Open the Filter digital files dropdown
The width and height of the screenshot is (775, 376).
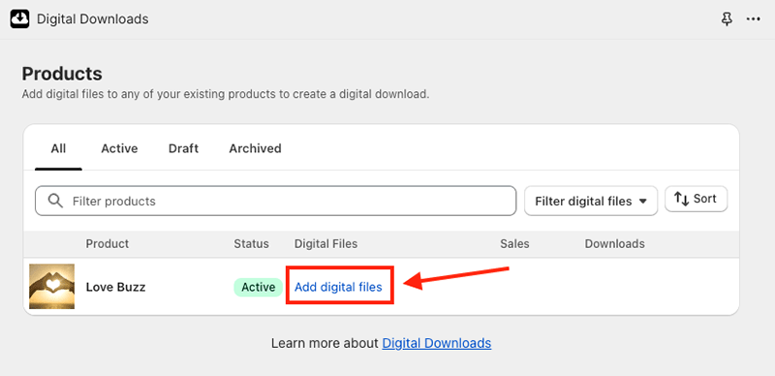click(591, 201)
